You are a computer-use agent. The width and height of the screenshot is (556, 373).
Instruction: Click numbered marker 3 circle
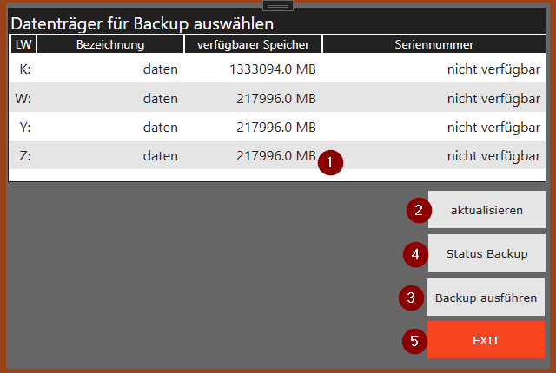tap(411, 298)
